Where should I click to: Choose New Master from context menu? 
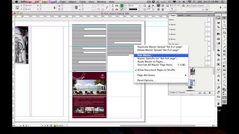[x=161, y=55]
